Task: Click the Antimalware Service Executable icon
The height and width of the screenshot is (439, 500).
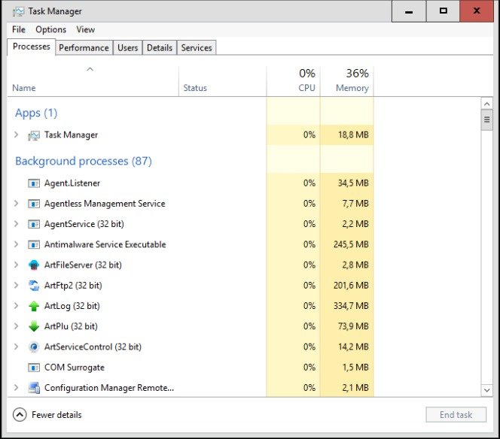Action: click(34, 244)
